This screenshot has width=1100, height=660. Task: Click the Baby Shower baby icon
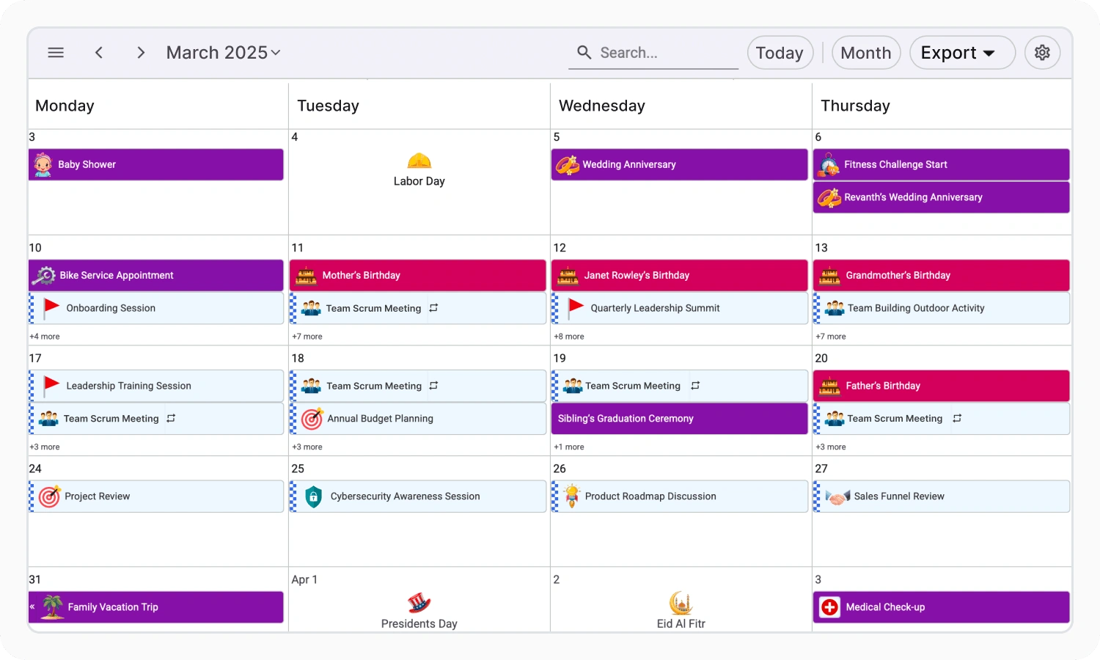coord(43,165)
